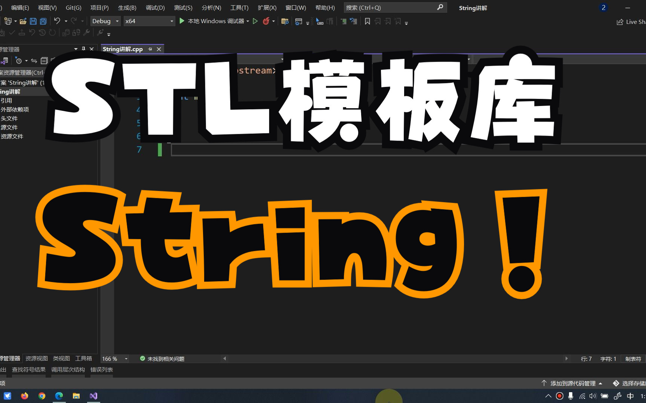Open the Hot Reload options dropdown arrow

274,21
